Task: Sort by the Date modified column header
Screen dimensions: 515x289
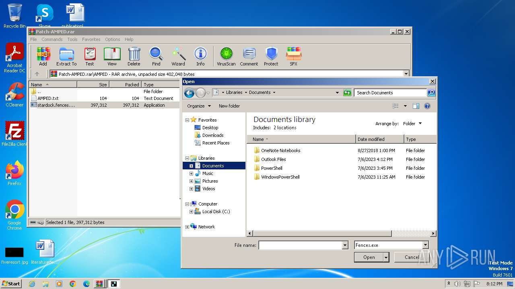Action: pos(380,139)
